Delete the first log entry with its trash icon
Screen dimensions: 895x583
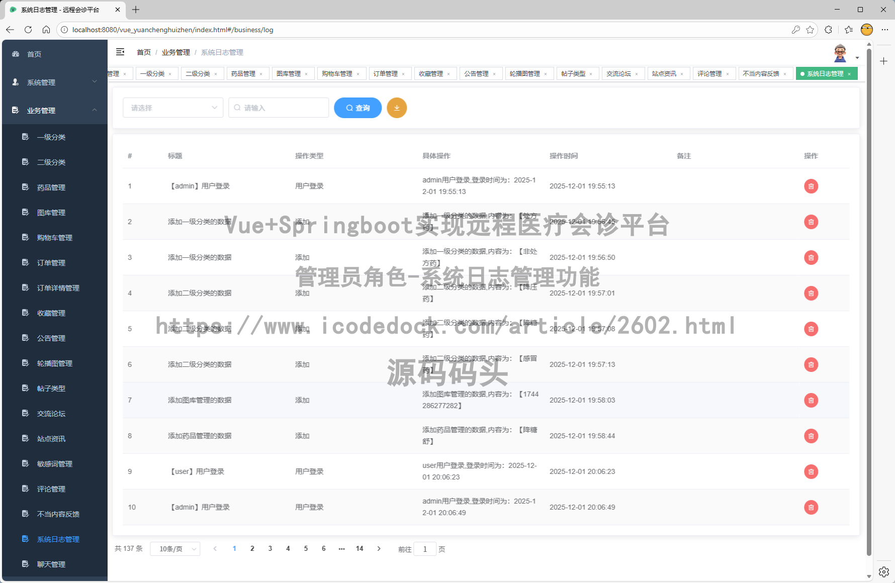pyautogui.click(x=811, y=186)
